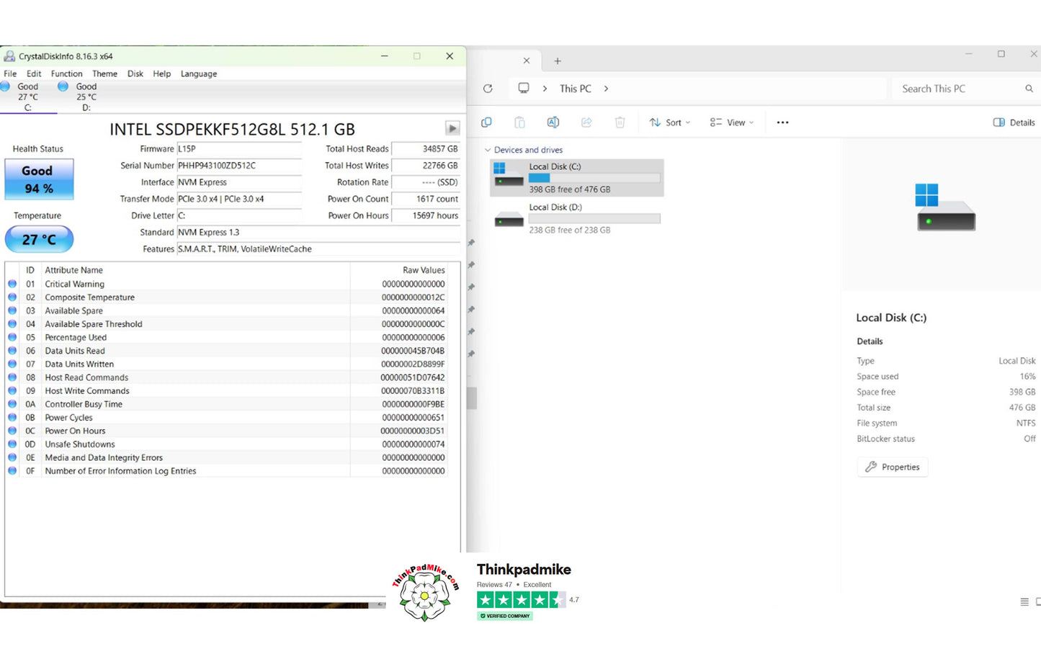Click the Share icon in Explorer toolbar
This screenshot has height=654, width=1041.
click(586, 122)
